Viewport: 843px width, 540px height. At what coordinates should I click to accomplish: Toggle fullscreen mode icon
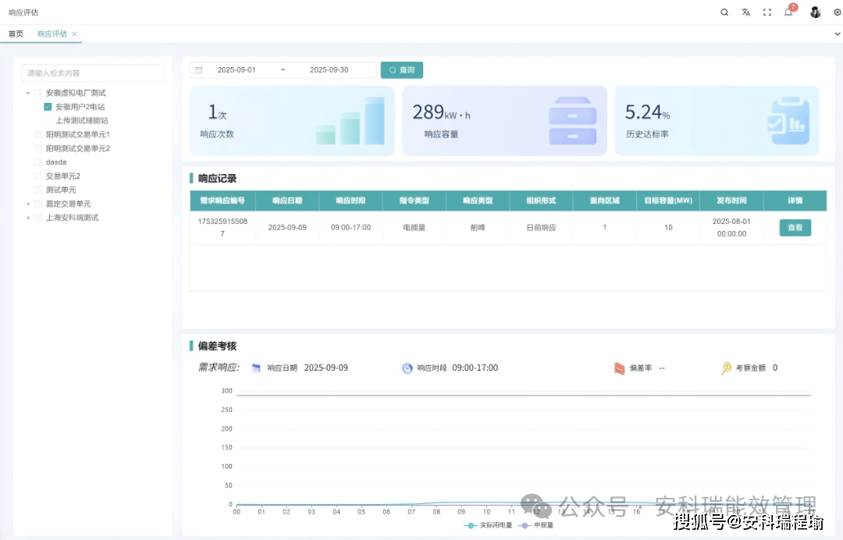767,12
